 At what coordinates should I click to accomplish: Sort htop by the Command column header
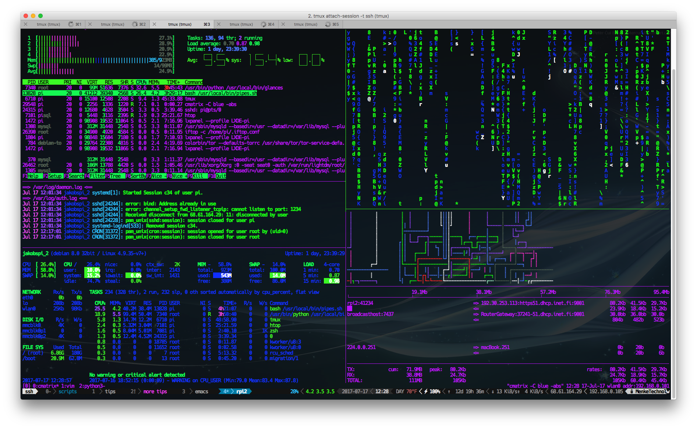(194, 82)
